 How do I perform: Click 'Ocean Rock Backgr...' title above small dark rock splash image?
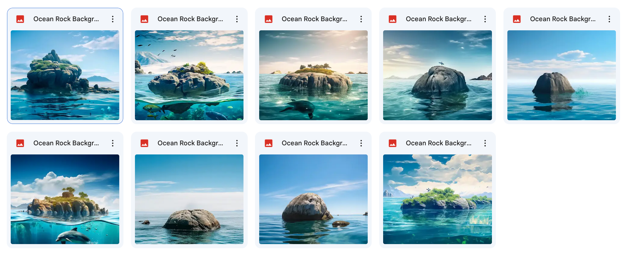click(x=563, y=19)
